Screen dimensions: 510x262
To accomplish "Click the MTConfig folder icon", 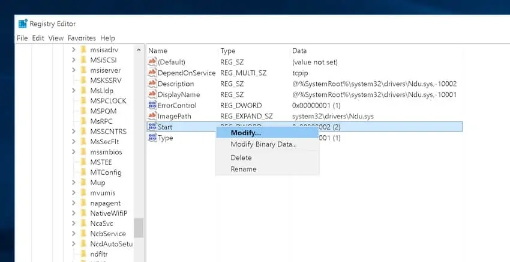I will click(x=83, y=172).
